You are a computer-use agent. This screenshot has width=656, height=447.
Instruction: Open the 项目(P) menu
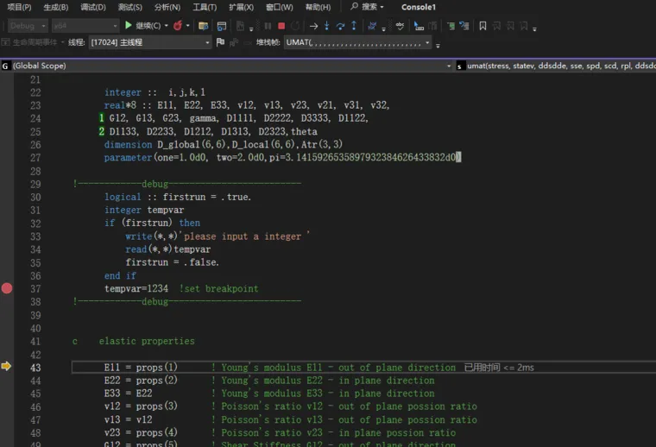coord(19,7)
